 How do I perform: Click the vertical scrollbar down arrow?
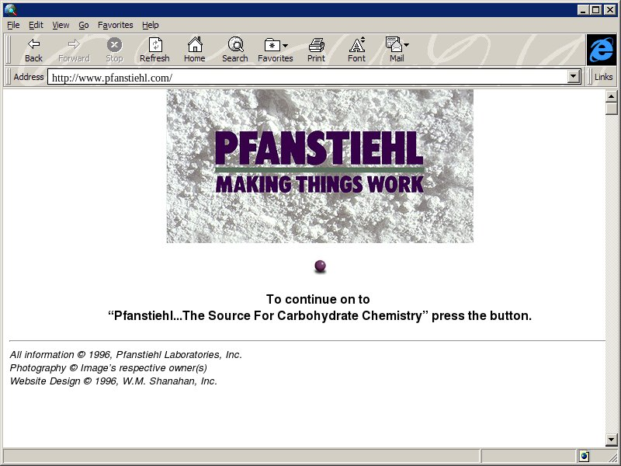(x=612, y=440)
